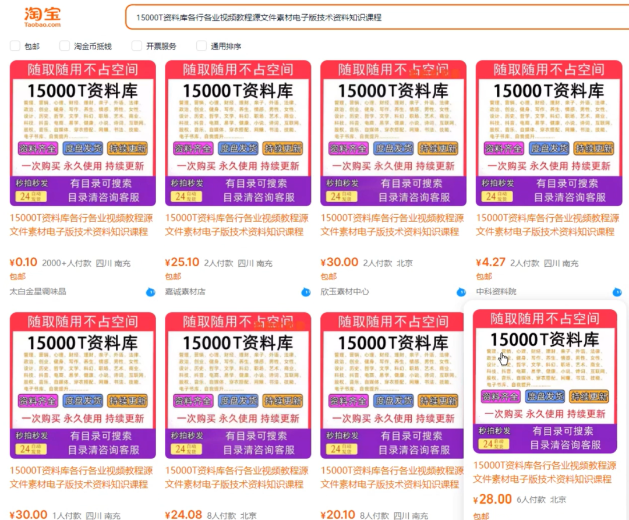Open title link of 太白金星调味品 listing
Image resolution: width=629 pixels, height=520 pixels.
82,225
